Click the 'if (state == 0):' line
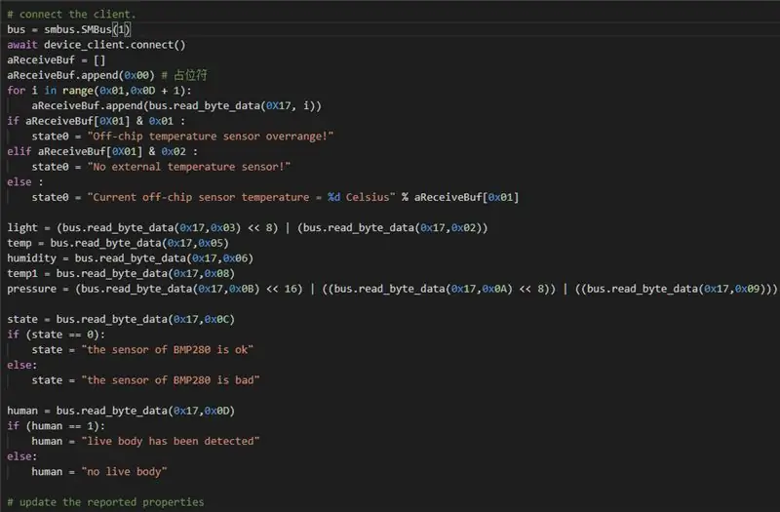 [57, 335]
